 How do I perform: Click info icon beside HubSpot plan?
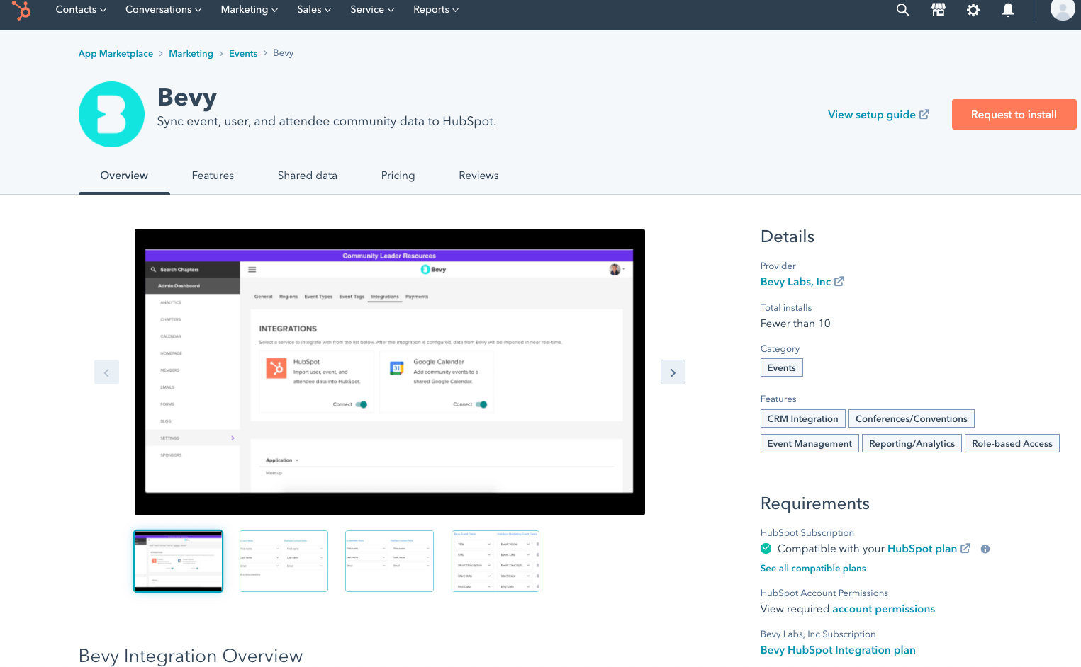985,549
